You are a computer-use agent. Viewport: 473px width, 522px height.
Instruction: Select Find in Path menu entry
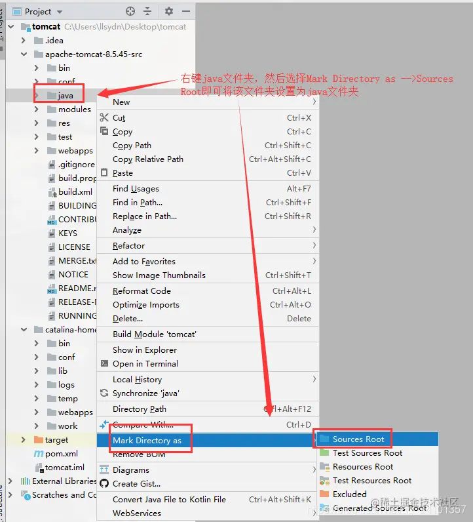(x=208, y=203)
